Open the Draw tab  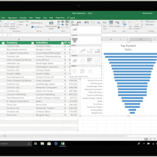3,18
